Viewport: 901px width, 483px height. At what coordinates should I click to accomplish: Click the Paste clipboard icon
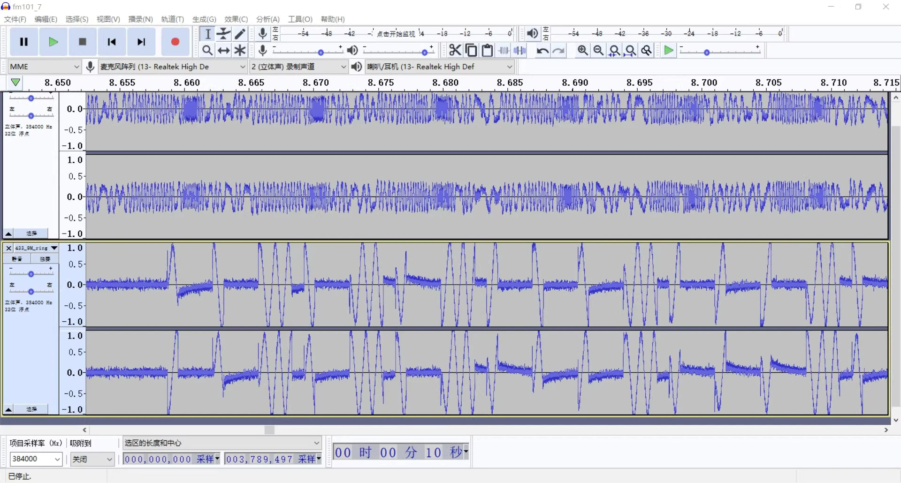(x=487, y=50)
